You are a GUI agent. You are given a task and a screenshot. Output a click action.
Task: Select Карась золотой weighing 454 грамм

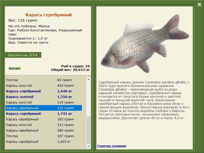coord(43,86)
